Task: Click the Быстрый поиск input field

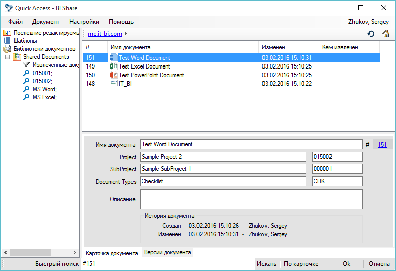Action: click(x=167, y=264)
